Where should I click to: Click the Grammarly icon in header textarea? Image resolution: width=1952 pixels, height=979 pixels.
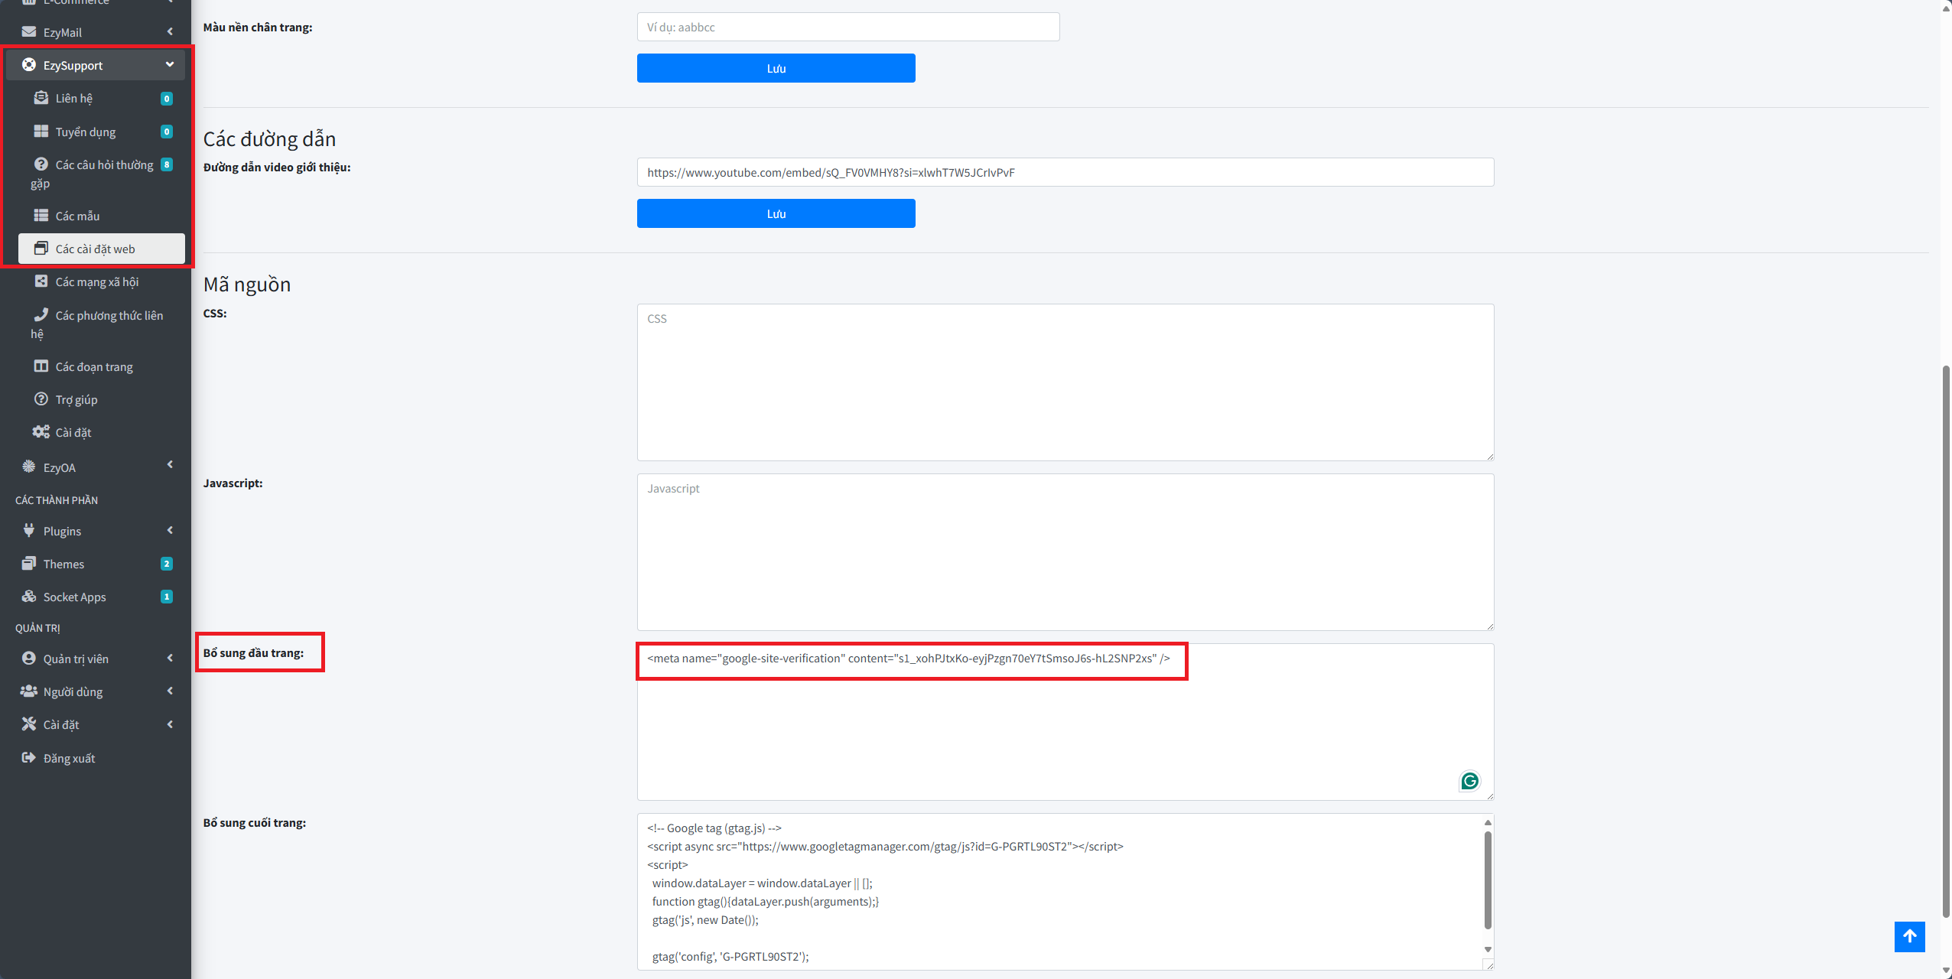coord(1469,781)
